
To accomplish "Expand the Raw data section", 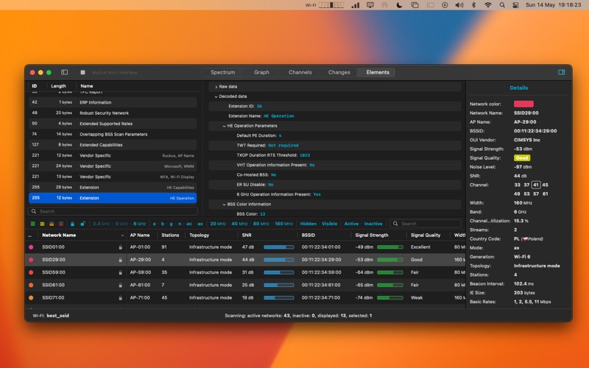I will 216,87.
